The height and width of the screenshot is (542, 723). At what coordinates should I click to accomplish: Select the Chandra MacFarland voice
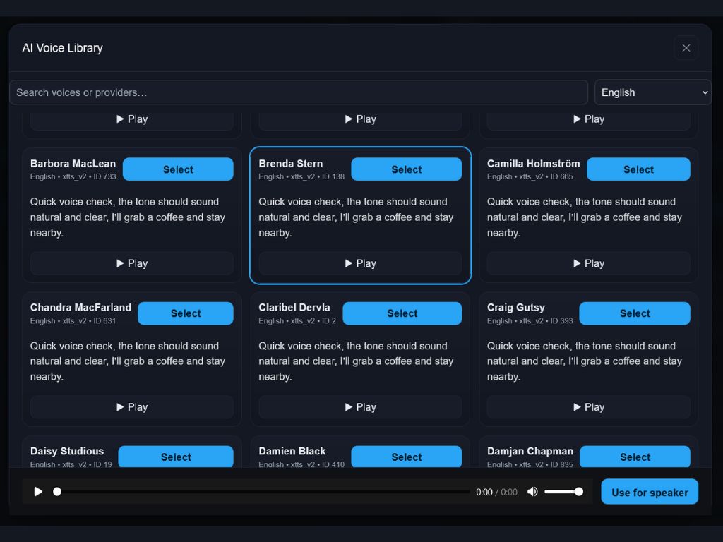click(x=185, y=313)
